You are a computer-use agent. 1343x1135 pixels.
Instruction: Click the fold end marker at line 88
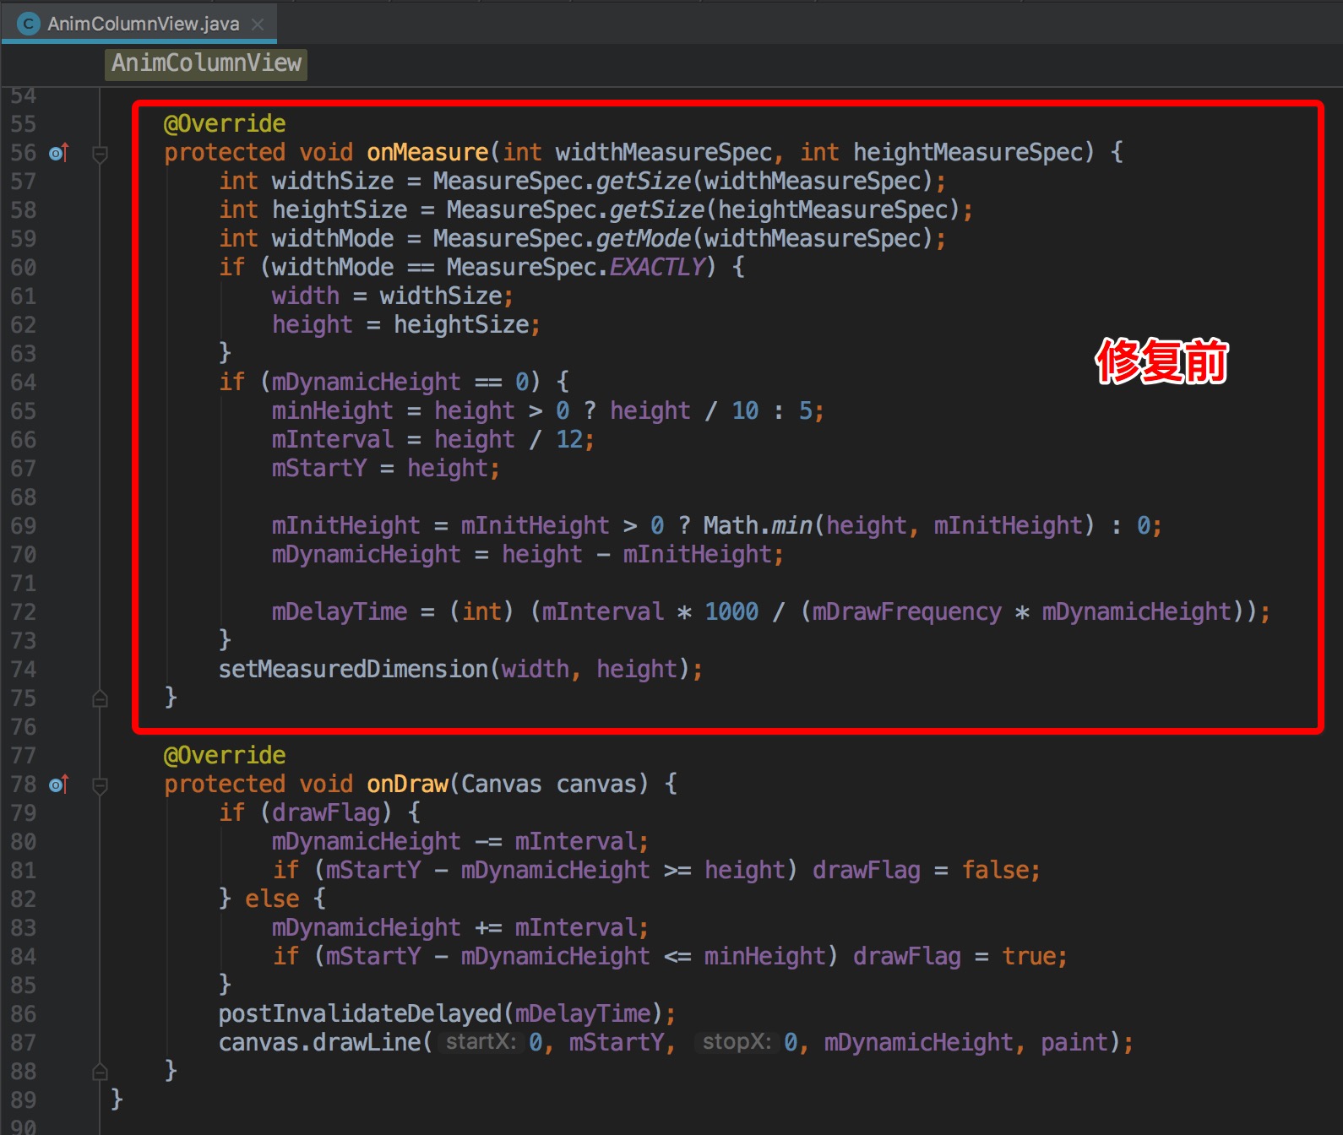(x=100, y=1072)
